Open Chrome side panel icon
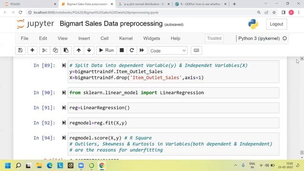Screen dimensions: 304x171 pos(283,12)
